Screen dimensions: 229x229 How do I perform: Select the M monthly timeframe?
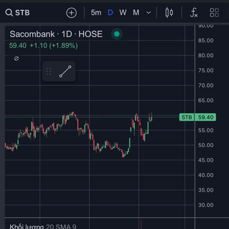coord(136,13)
